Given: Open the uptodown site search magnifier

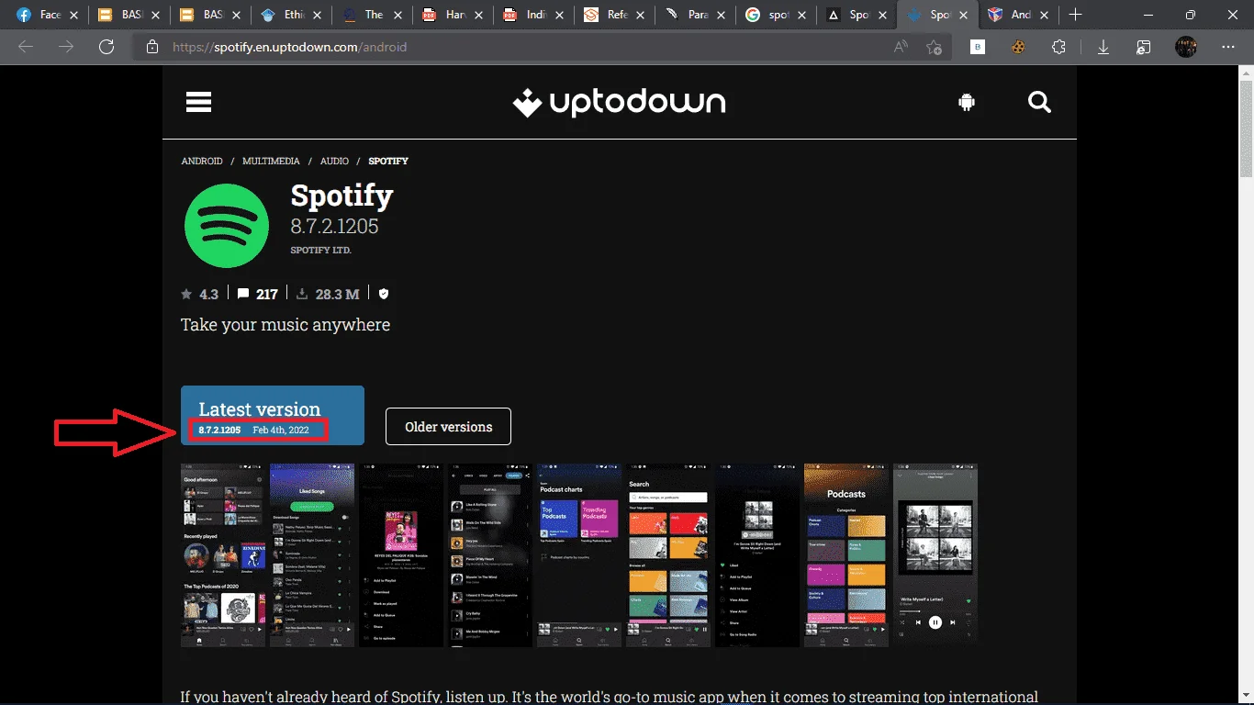Looking at the screenshot, I should pos(1039,102).
